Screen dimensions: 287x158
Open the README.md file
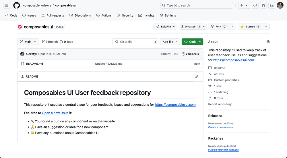pos(34,64)
